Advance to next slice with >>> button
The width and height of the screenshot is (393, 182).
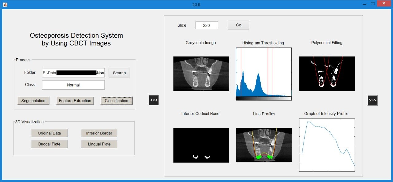pos(372,100)
